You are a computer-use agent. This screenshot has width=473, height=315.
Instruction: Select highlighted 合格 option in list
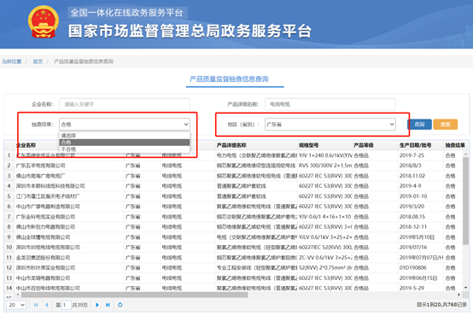[125, 143]
